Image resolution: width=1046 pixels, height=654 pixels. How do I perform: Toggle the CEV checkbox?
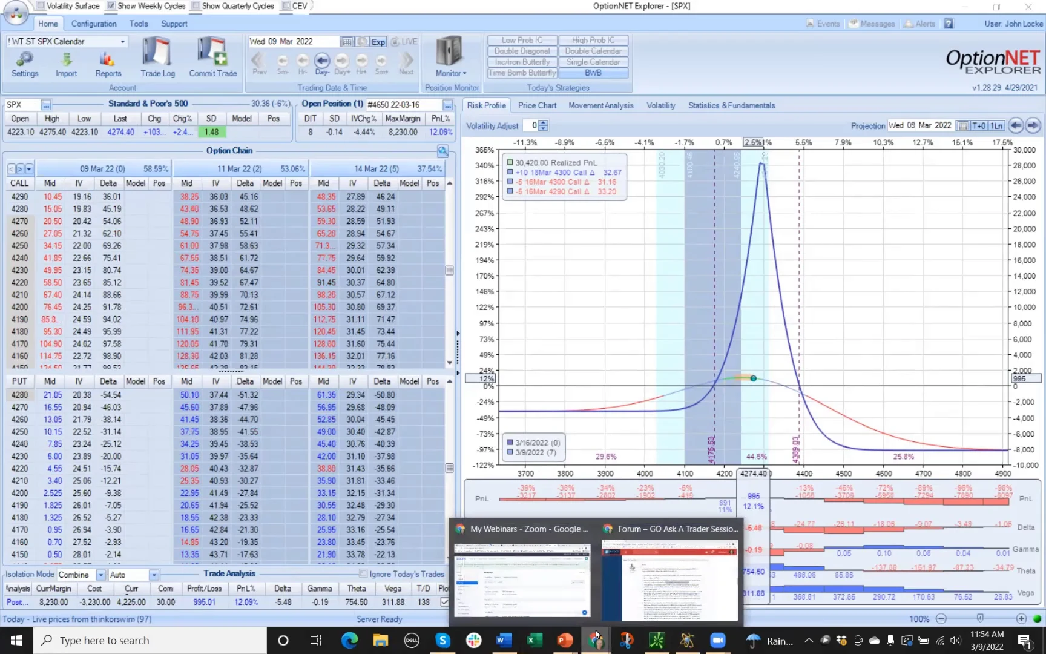pyautogui.click(x=286, y=6)
